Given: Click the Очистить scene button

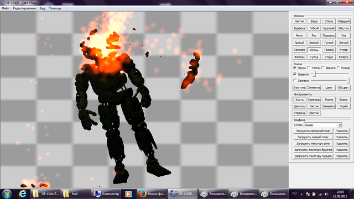Looking at the screenshot, I should pyautogui.click(x=299, y=87).
